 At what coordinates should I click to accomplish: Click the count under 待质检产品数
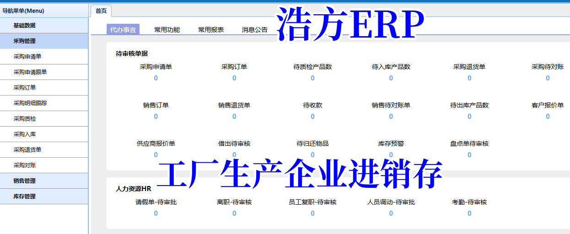pyautogui.click(x=312, y=78)
